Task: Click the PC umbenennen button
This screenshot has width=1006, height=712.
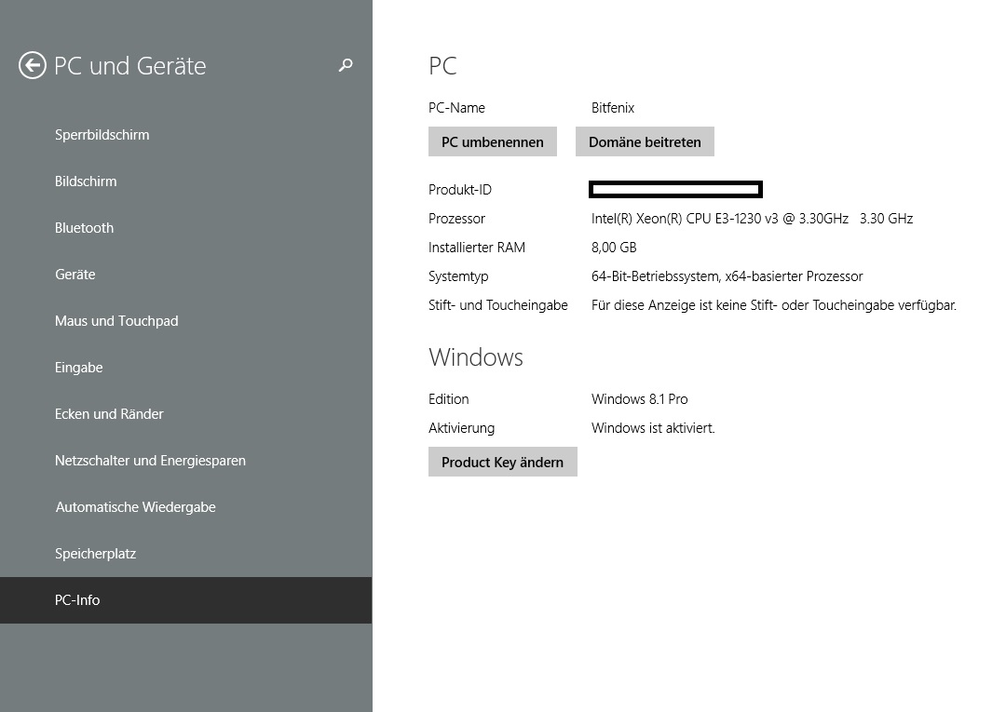Action: coord(493,141)
